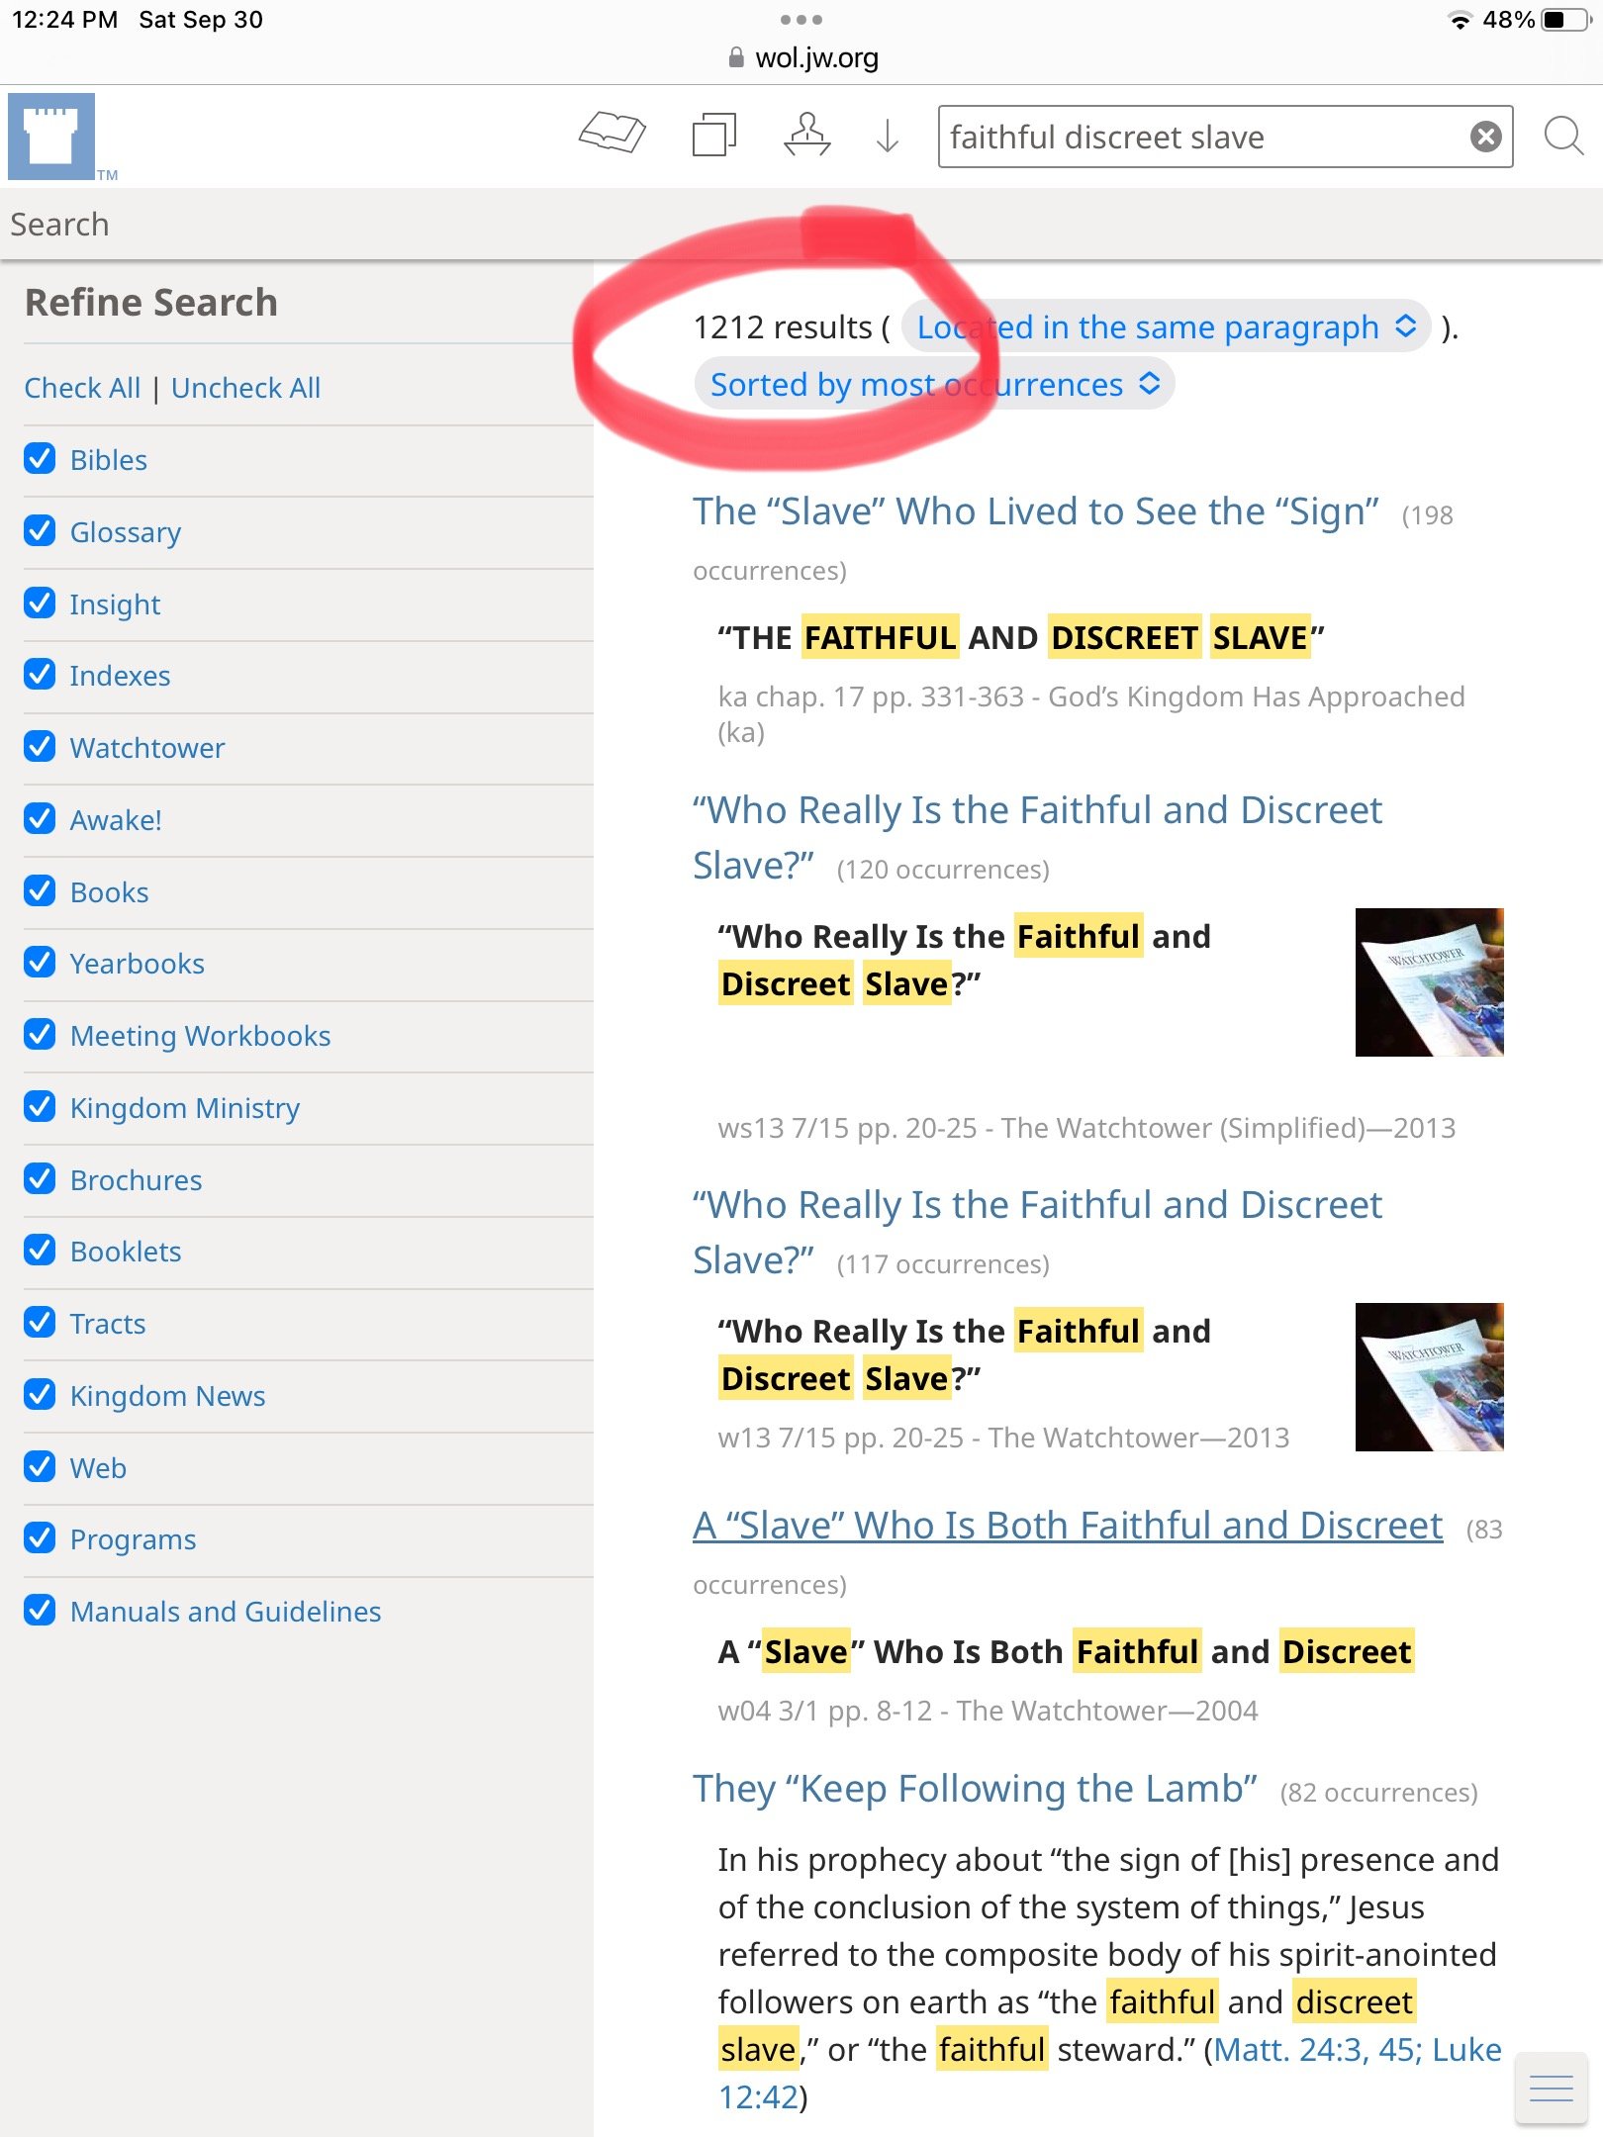
Task: Click Watchtower Simplified 2013 thumbnail image
Action: [x=1429, y=982]
